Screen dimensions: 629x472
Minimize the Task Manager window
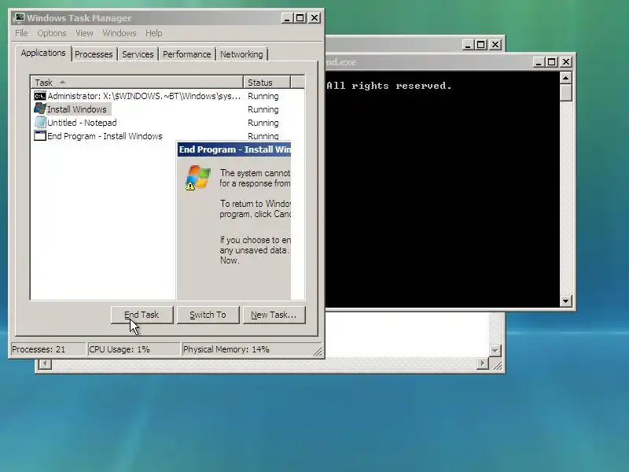click(x=287, y=17)
